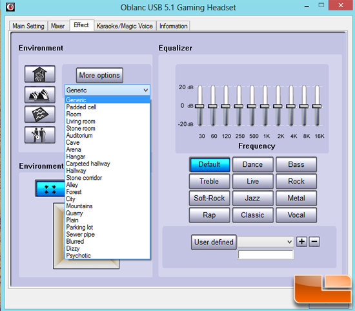The height and width of the screenshot is (311, 355).
Task: Click the app logo in title bar
Action: [x=10, y=7]
